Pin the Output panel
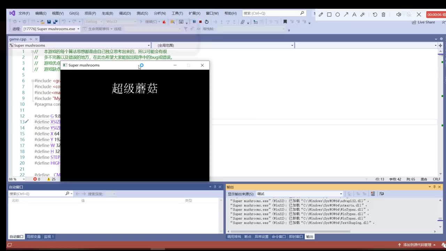The image size is (446, 251). tap(435, 187)
